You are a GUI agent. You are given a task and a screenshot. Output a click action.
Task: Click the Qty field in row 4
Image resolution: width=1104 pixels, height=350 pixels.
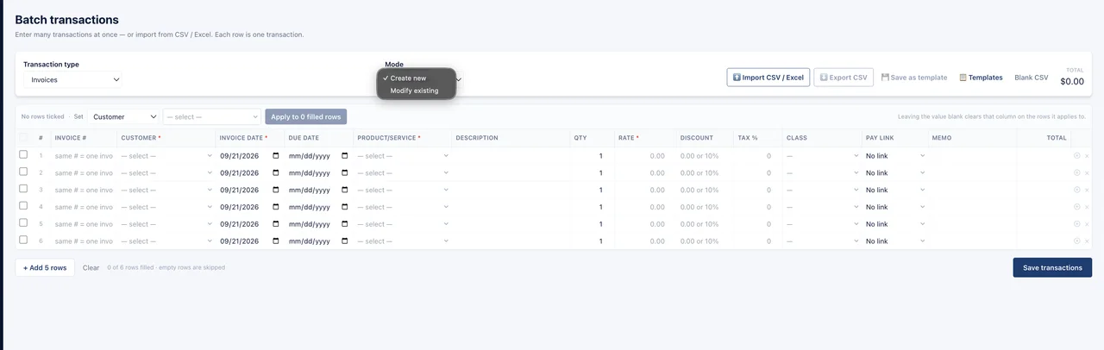(x=590, y=207)
